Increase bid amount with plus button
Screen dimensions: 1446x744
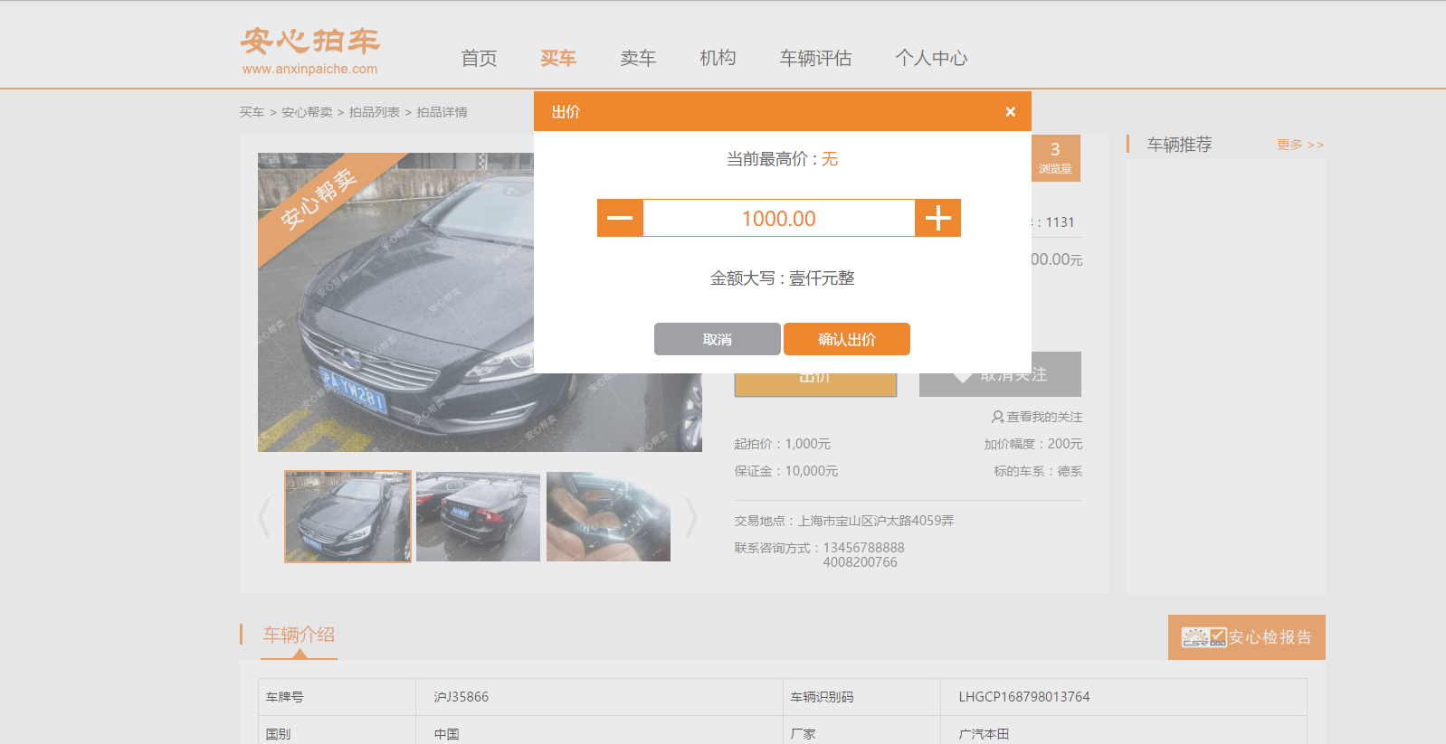937,218
